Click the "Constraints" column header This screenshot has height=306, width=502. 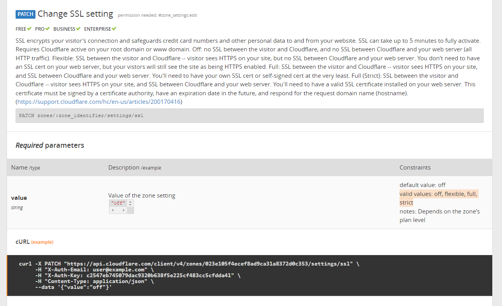pyautogui.click(x=415, y=168)
